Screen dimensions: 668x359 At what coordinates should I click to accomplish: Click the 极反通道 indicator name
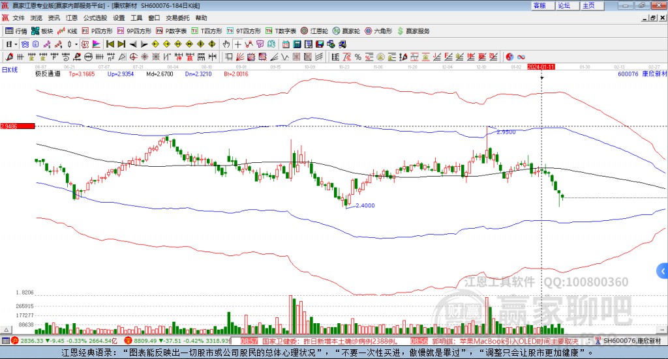tap(48, 74)
